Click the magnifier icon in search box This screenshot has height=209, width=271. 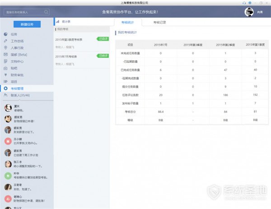46,12
